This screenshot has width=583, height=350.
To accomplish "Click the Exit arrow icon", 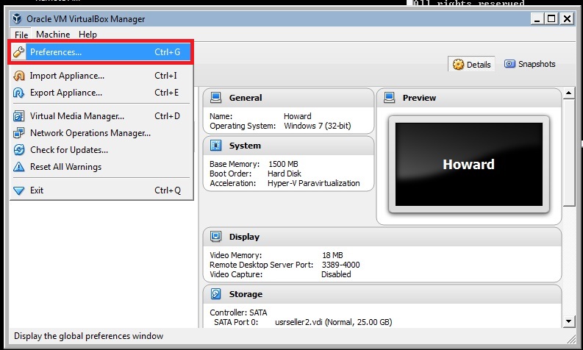I will (x=18, y=190).
